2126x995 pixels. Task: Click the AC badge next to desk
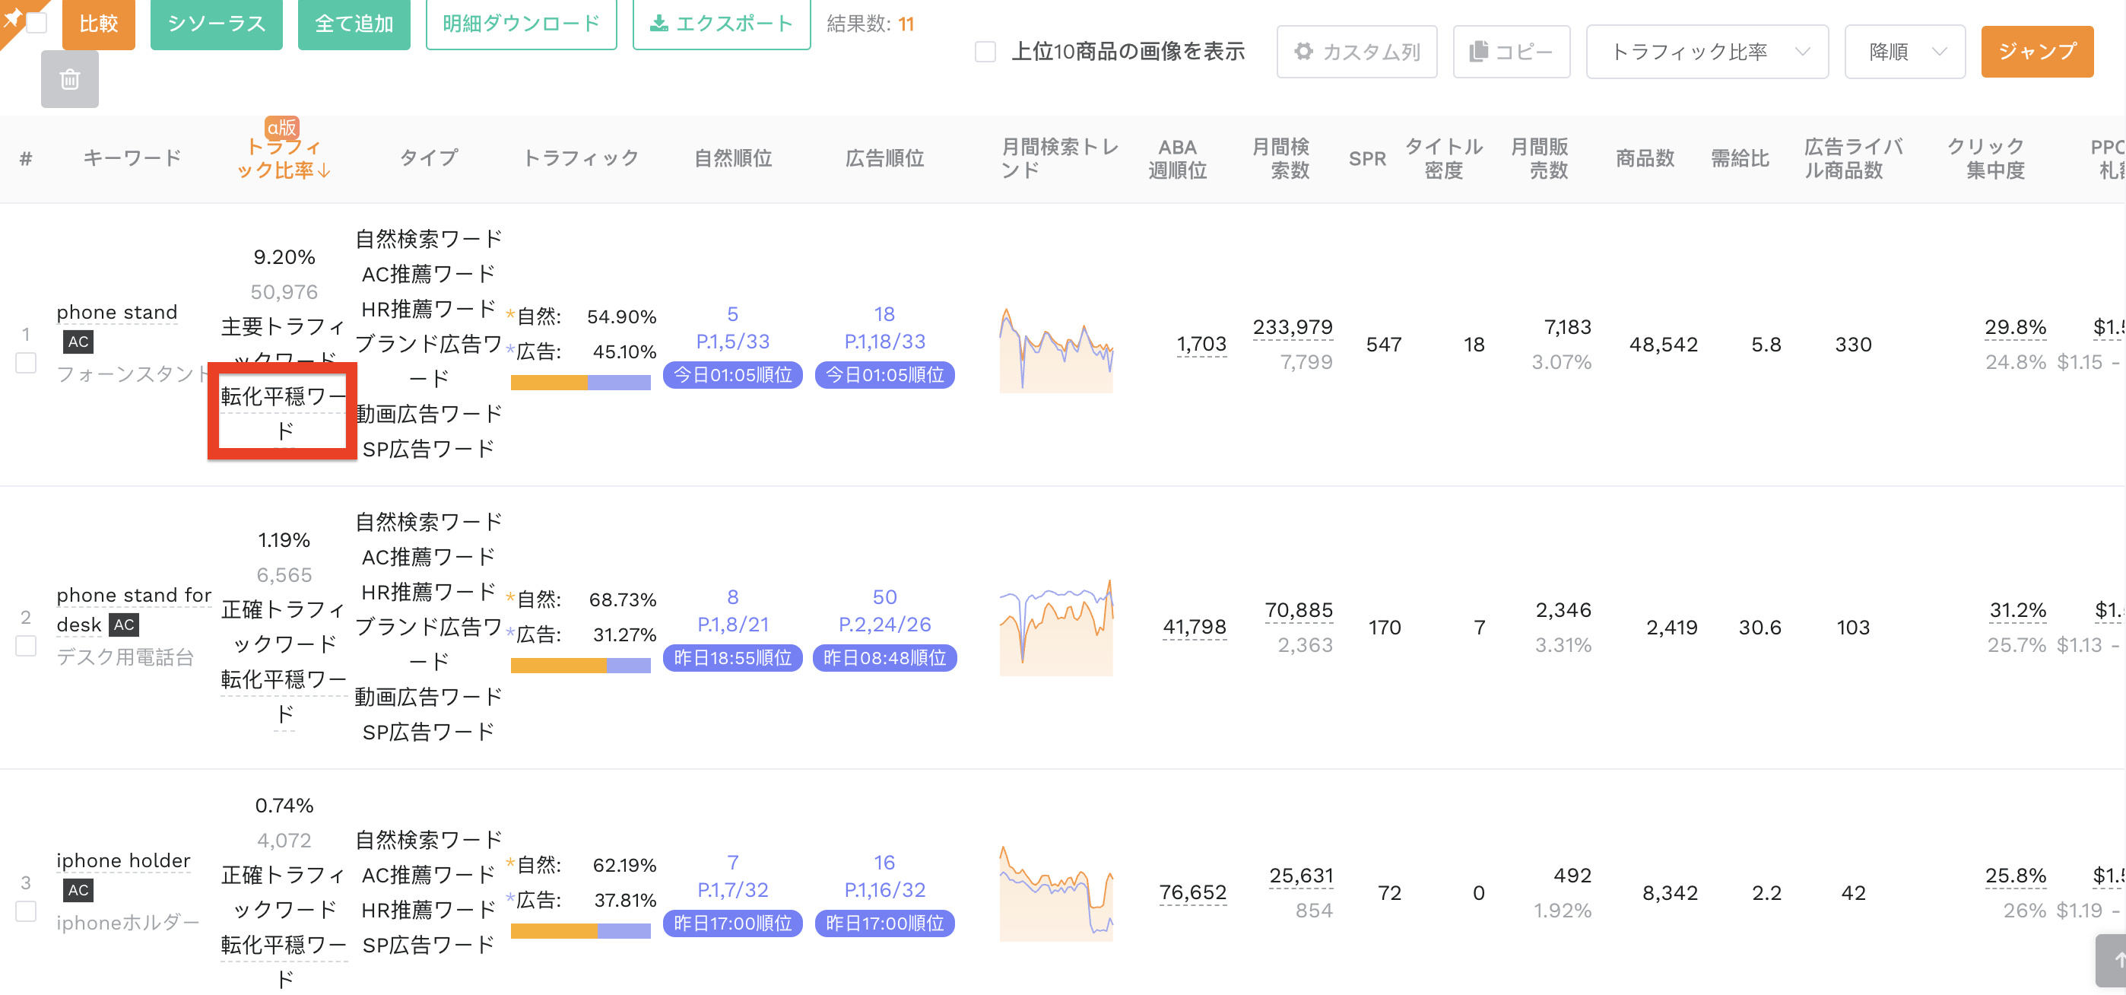[124, 625]
